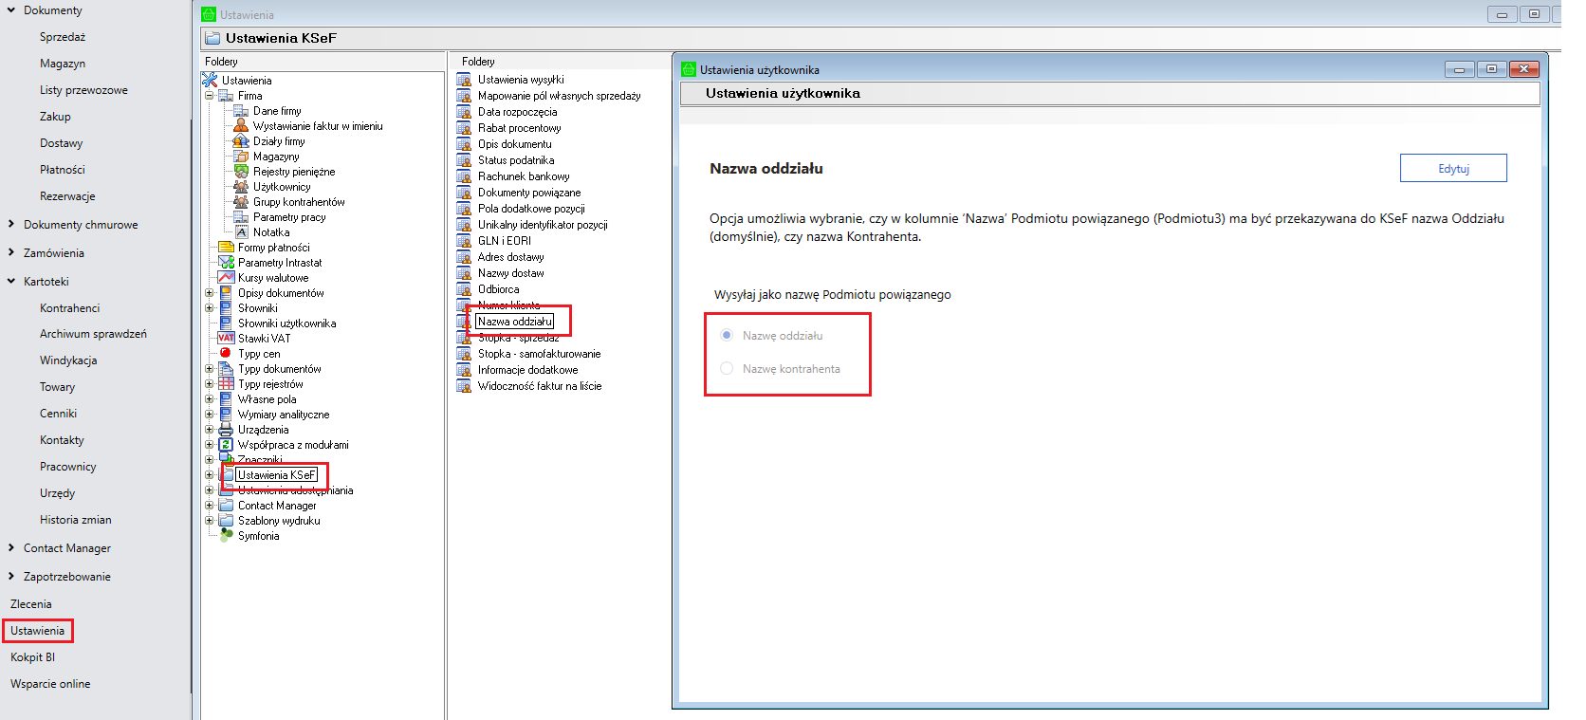Select the 'Nazwę oddziału' radio option

(727, 336)
